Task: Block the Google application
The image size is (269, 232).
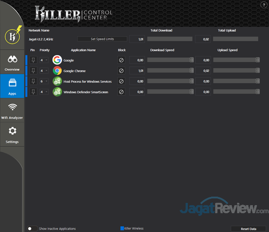Action: pos(121,60)
